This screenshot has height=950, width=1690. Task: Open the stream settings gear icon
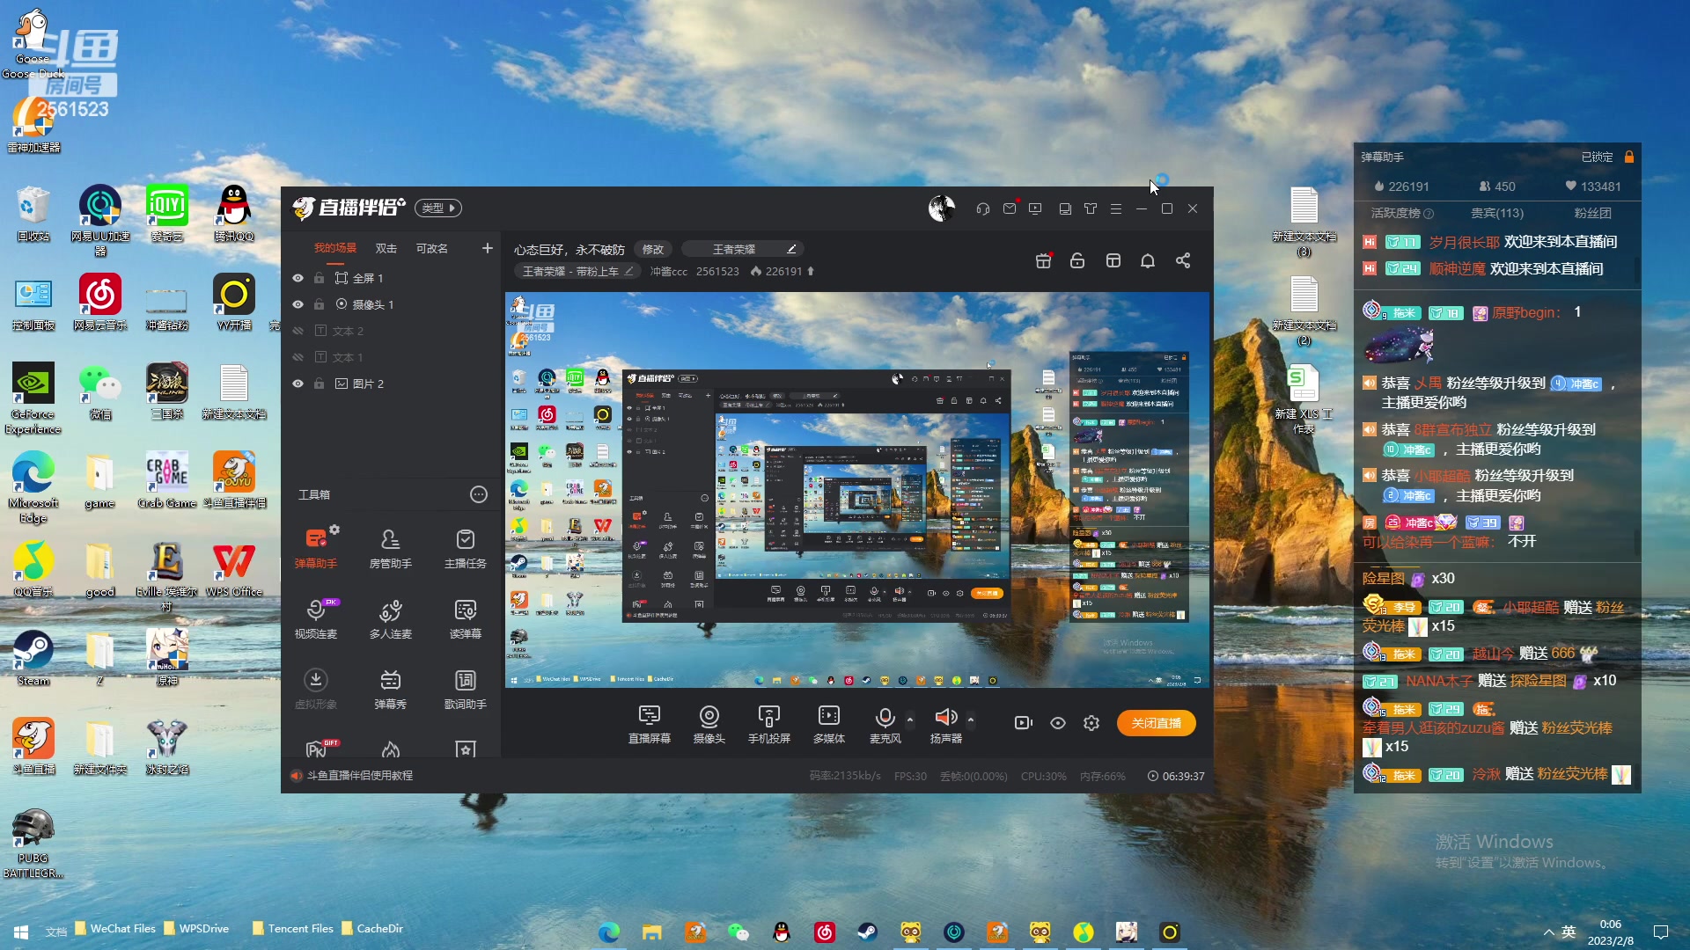[x=1091, y=723]
